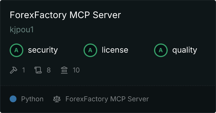
Task: Click the letter A inside quality circle
Action: 161,50
